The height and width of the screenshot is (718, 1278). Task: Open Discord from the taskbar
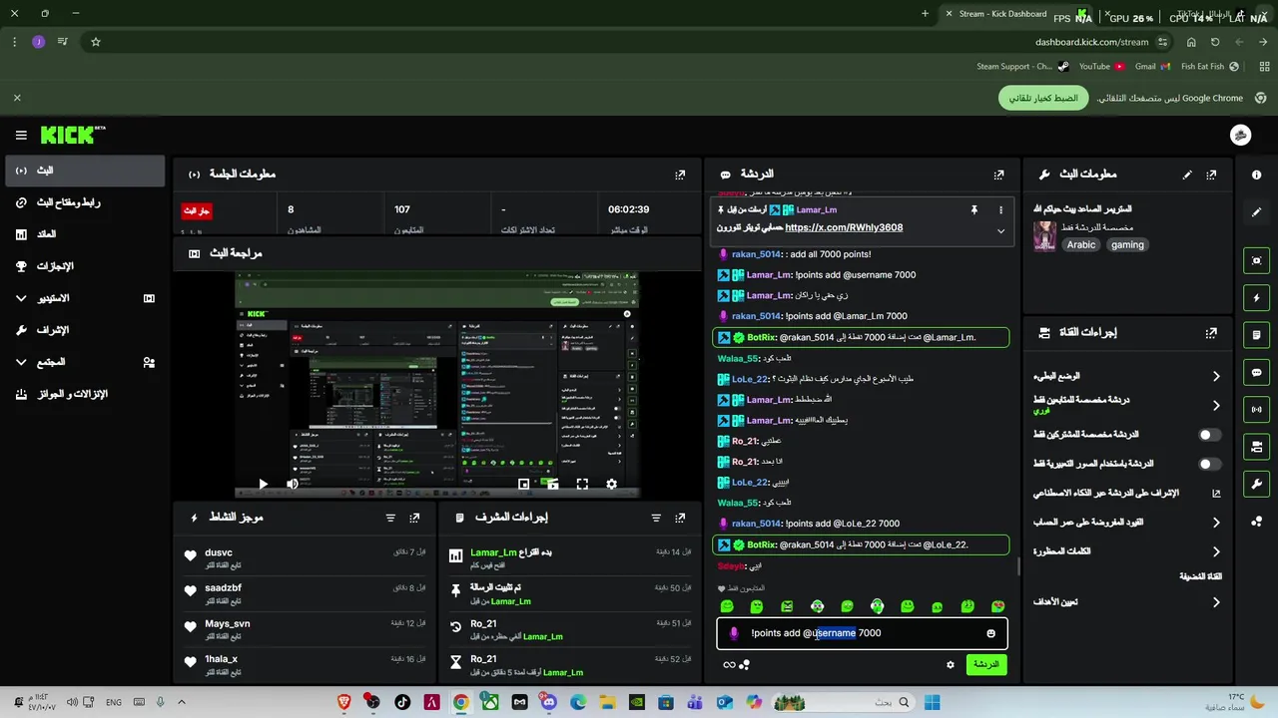(x=548, y=702)
